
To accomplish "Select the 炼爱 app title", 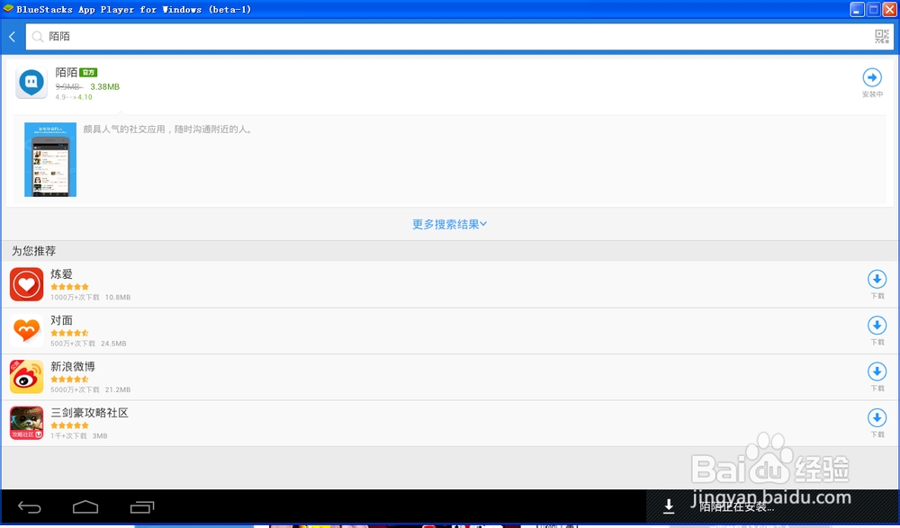I will [61, 274].
